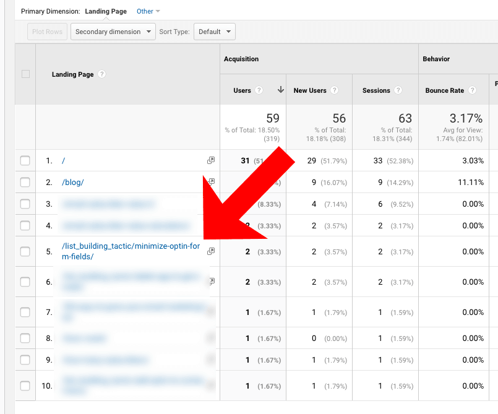The width and height of the screenshot is (498, 414).
Task: Click the 33 (52.38%) sessions cell
Action: pyautogui.click(x=393, y=160)
